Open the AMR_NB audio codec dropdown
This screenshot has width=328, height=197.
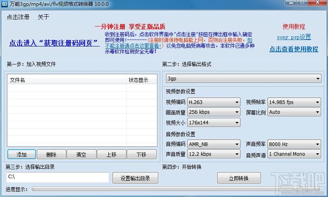coord(213,144)
